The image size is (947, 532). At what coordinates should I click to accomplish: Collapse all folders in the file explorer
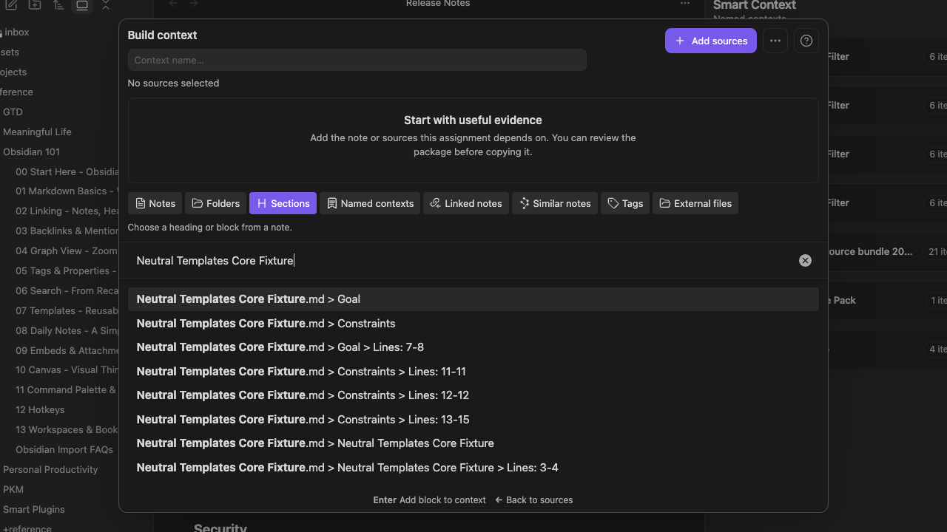click(106, 4)
